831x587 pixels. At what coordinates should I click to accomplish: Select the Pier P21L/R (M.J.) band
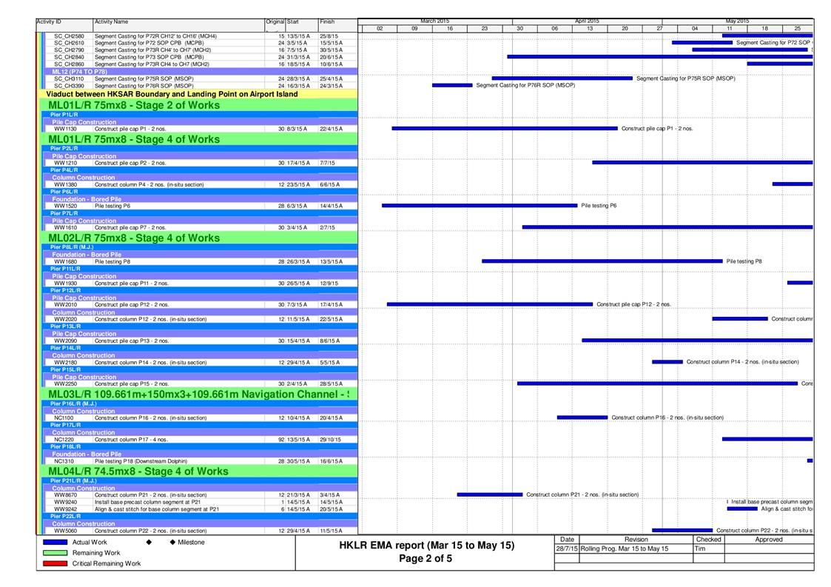point(201,480)
